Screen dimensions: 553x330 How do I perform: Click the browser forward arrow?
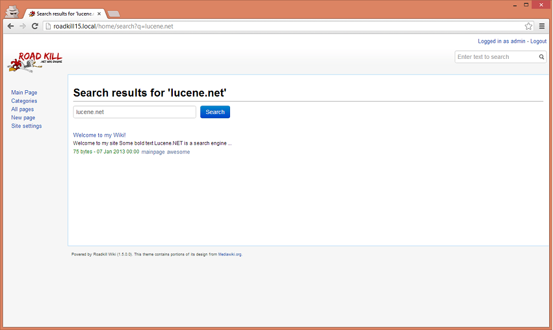pyautogui.click(x=23, y=26)
